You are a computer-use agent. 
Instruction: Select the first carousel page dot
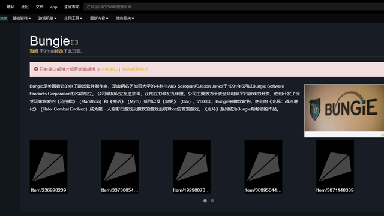(205, 201)
